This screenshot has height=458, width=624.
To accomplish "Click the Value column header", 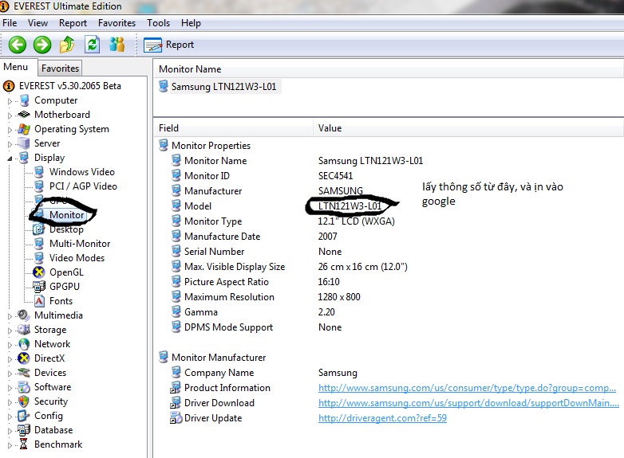I will [x=330, y=128].
